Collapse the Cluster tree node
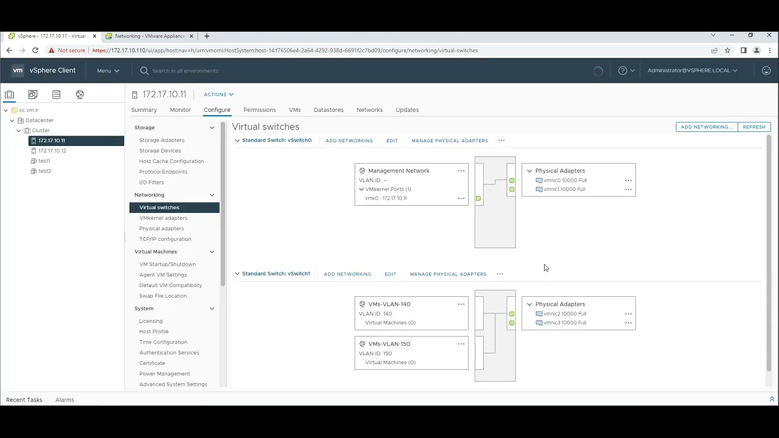 pos(19,131)
